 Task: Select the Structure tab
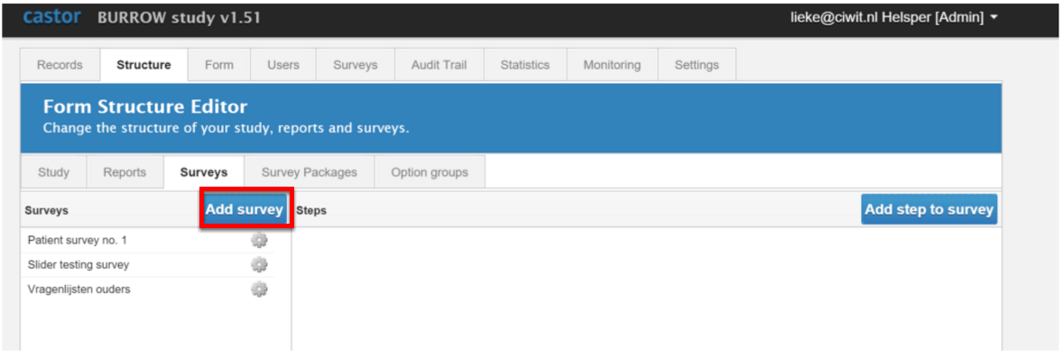tap(143, 65)
